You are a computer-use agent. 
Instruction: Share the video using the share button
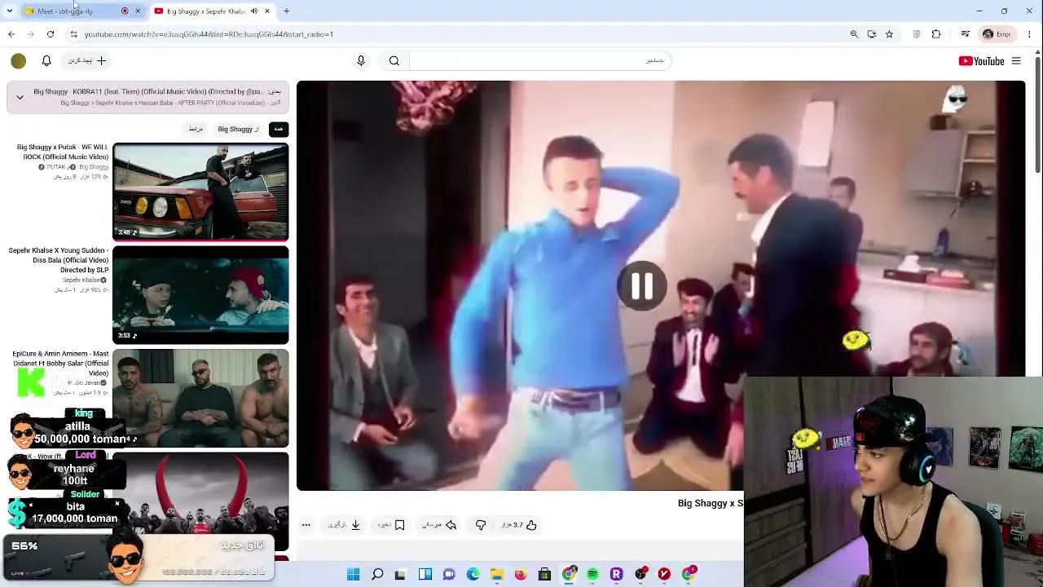coord(438,525)
